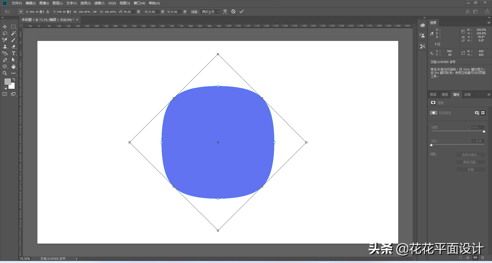Switch to the 通道 panel tab
This screenshot has height=263, width=492.
click(x=445, y=95)
